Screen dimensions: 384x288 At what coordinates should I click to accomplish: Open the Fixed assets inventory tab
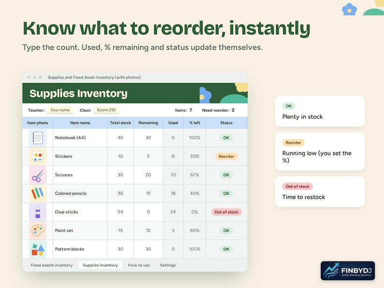(52, 265)
